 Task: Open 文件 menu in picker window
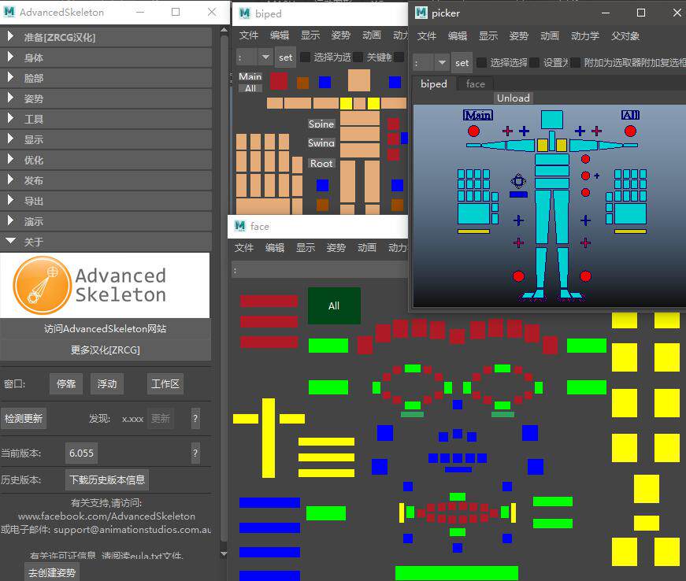click(x=427, y=36)
